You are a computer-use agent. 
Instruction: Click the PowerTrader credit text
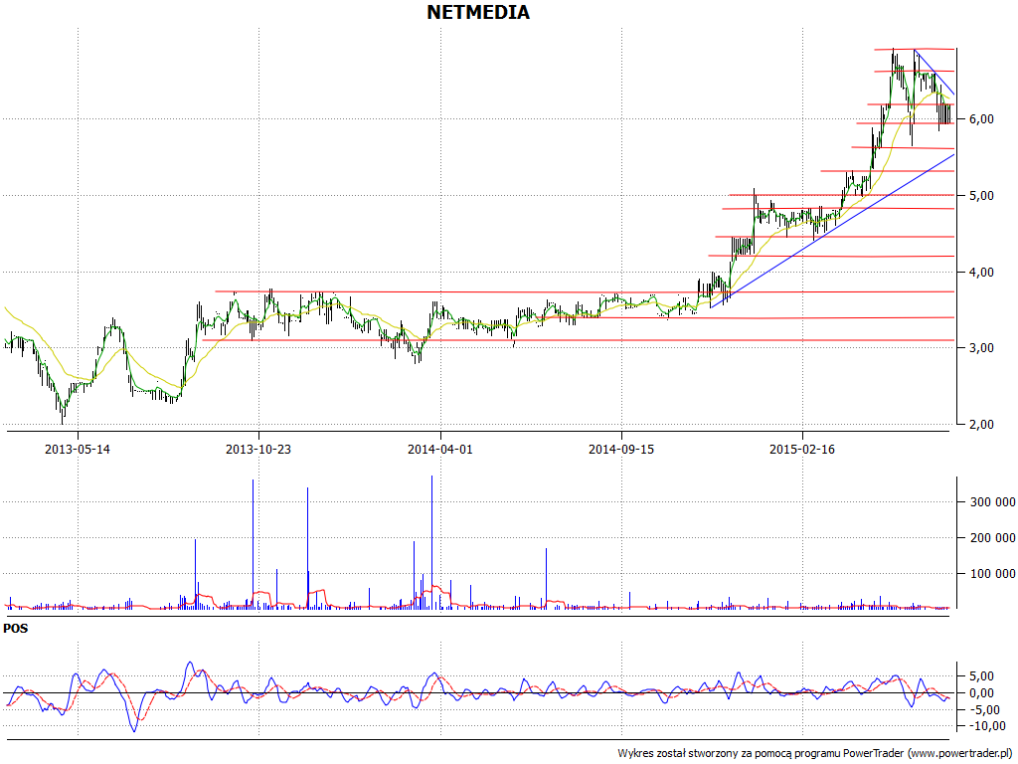coord(816,753)
